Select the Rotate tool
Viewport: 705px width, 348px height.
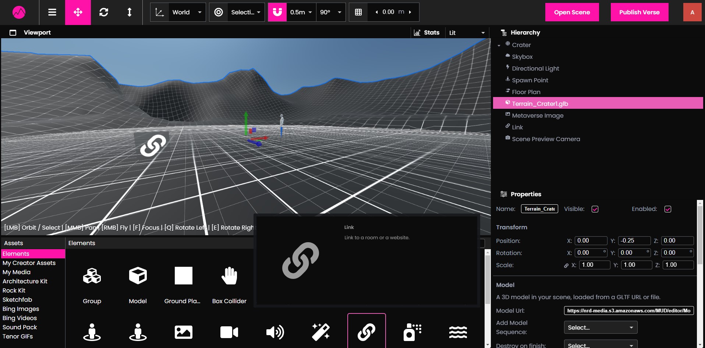[104, 12]
